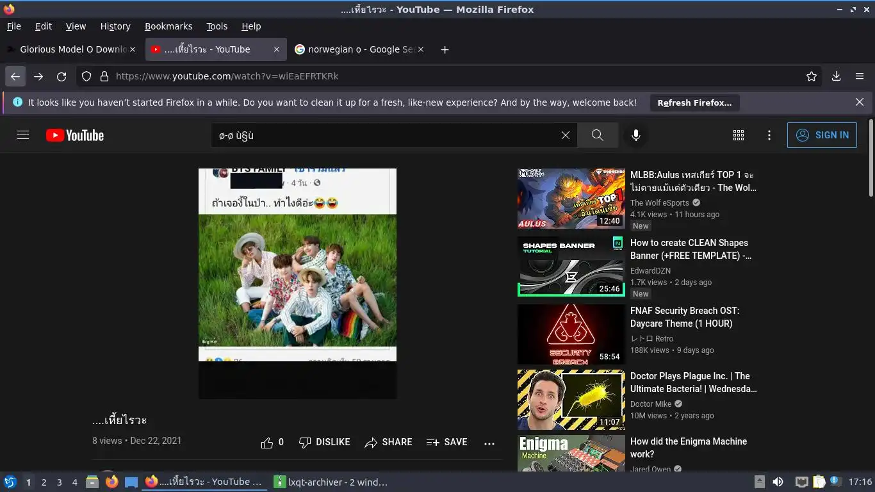Open the Tools menu
The width and height of the screenshot is (875, 492).
217,26
